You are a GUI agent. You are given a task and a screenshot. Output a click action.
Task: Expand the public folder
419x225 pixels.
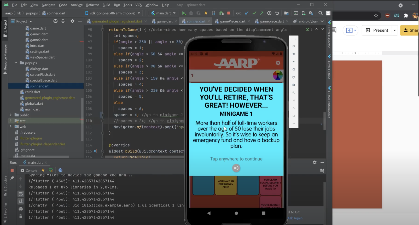tap(10, 115)
